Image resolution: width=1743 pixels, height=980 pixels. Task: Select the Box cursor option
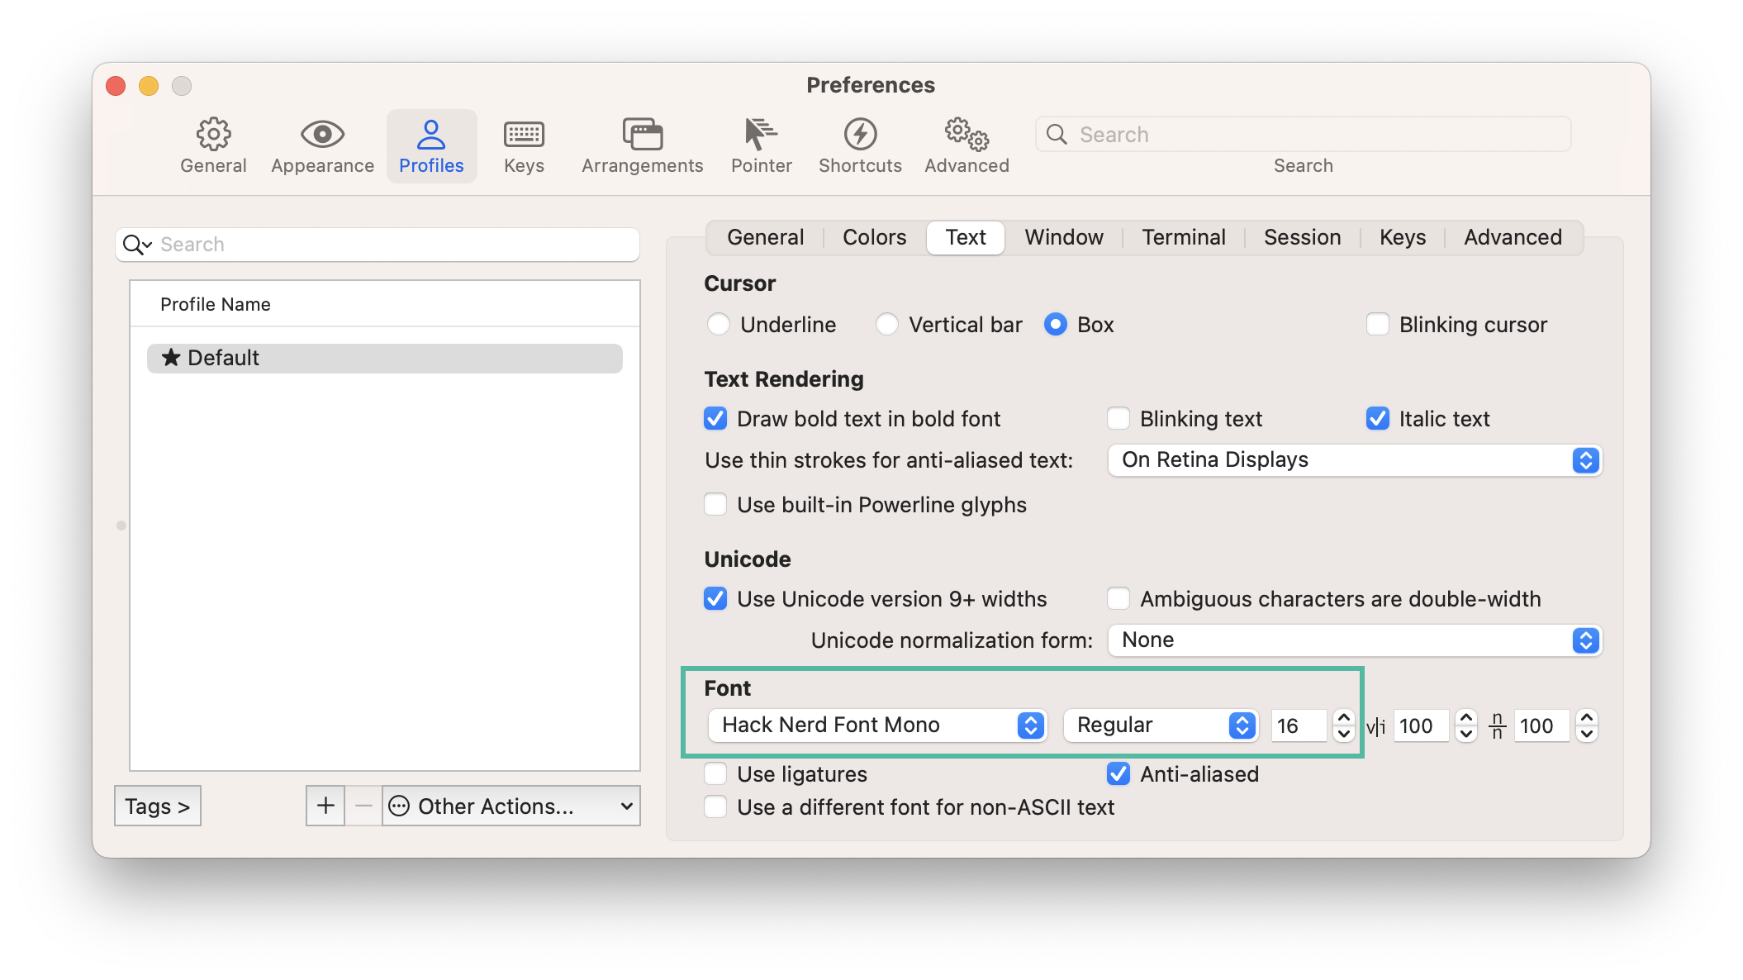[1056, 325]
